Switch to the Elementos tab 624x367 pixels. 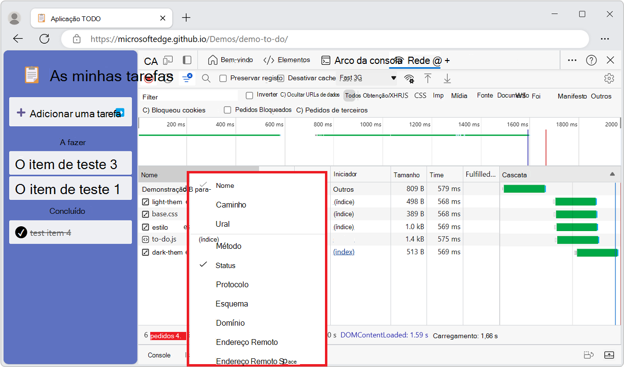[x=293, y=60]
